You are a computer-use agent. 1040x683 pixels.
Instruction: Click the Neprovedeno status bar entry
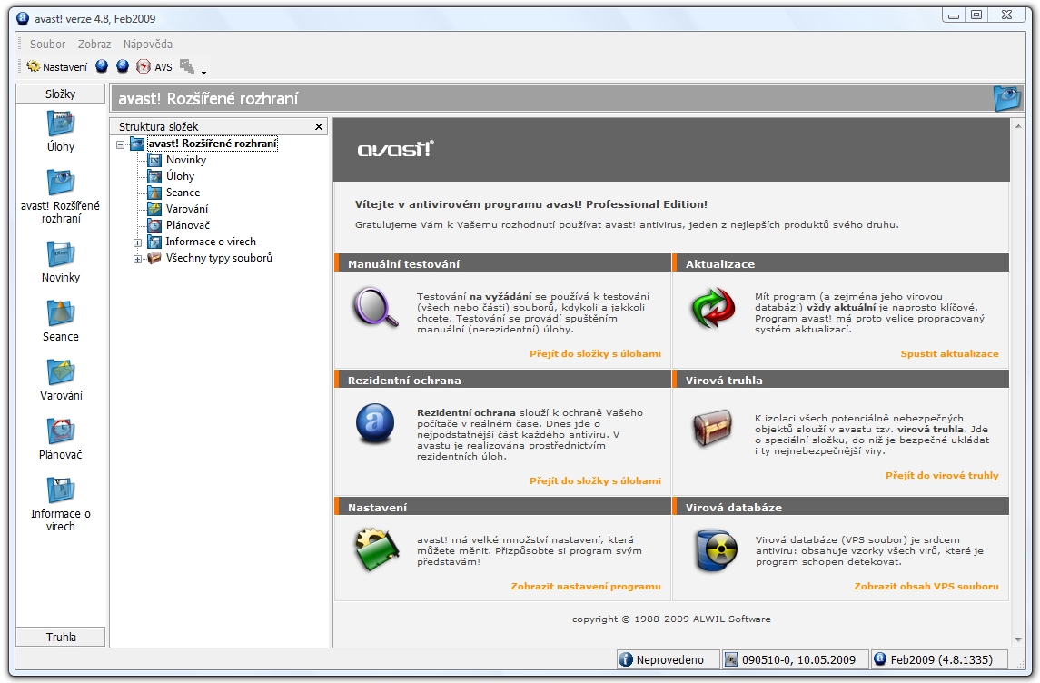668,659
